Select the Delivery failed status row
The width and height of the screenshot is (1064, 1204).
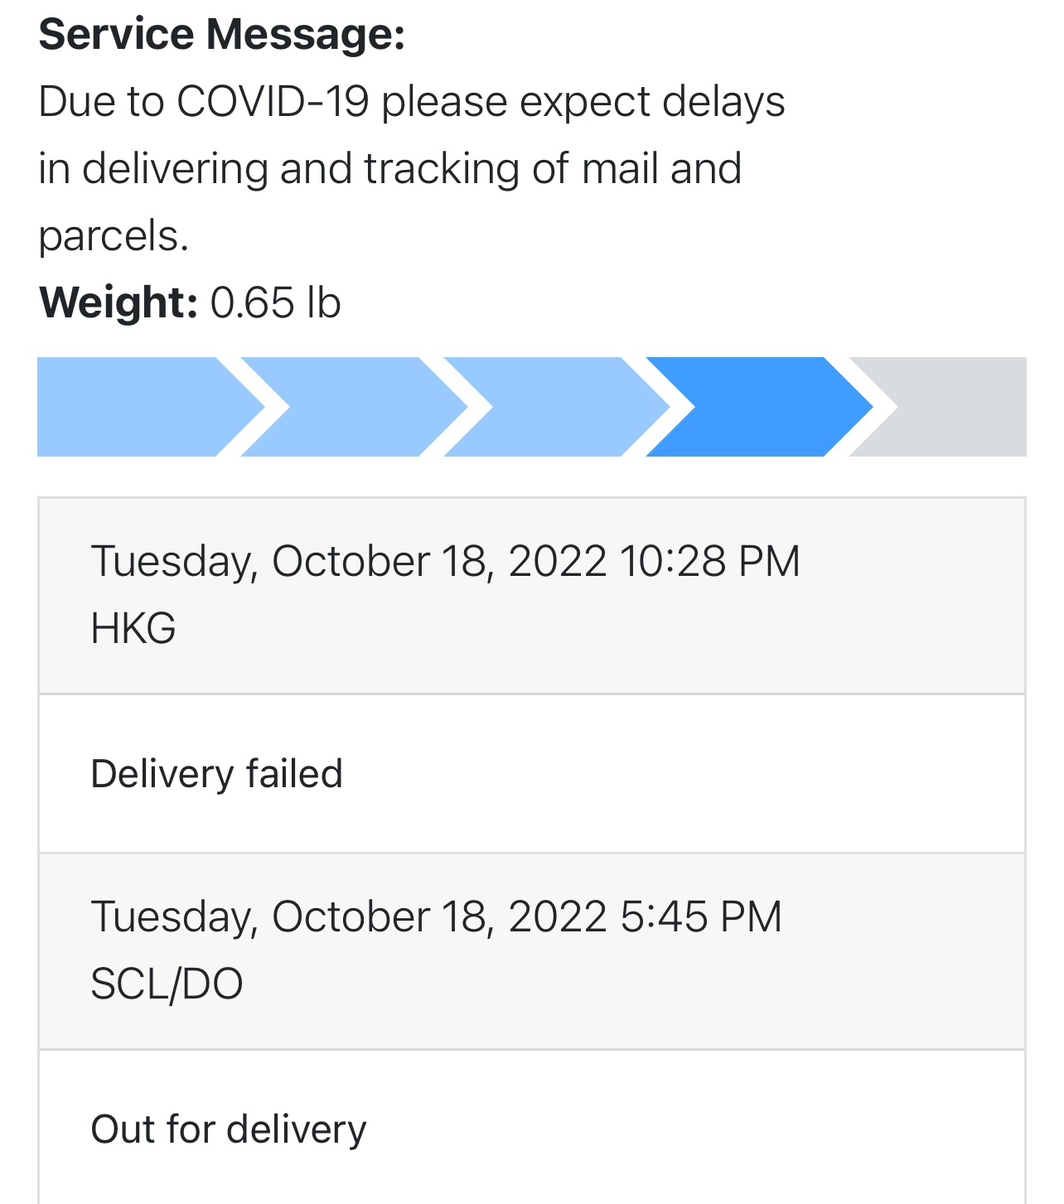point(532,774)
